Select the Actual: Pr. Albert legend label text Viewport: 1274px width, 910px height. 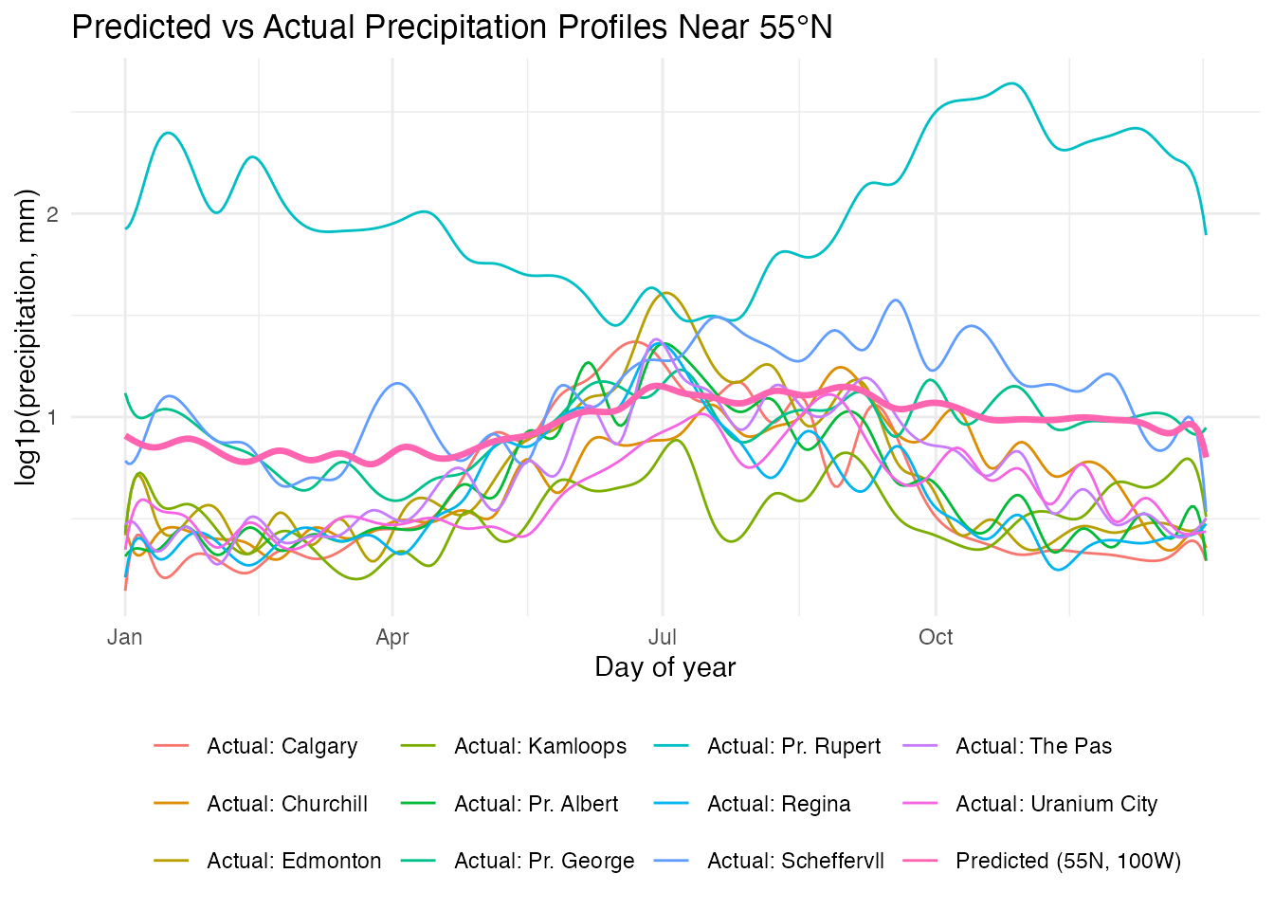pyautogui.click(x=536, y=804)
